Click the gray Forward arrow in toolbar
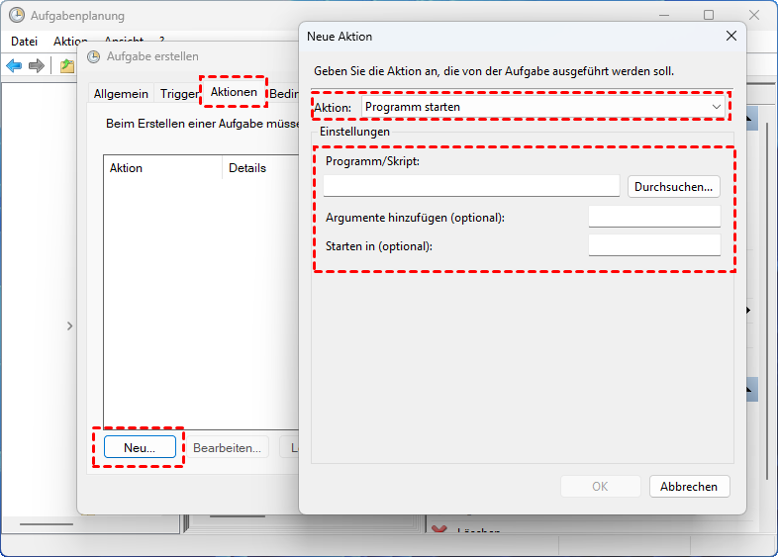The width and height of the screenshot is (778, 557). 37,65
